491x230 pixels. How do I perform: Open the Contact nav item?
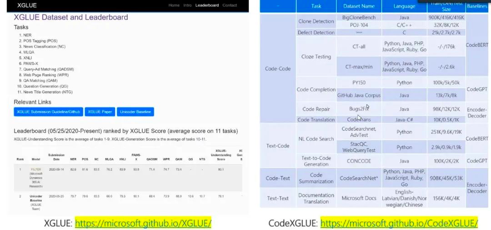(x=230, y=5)
